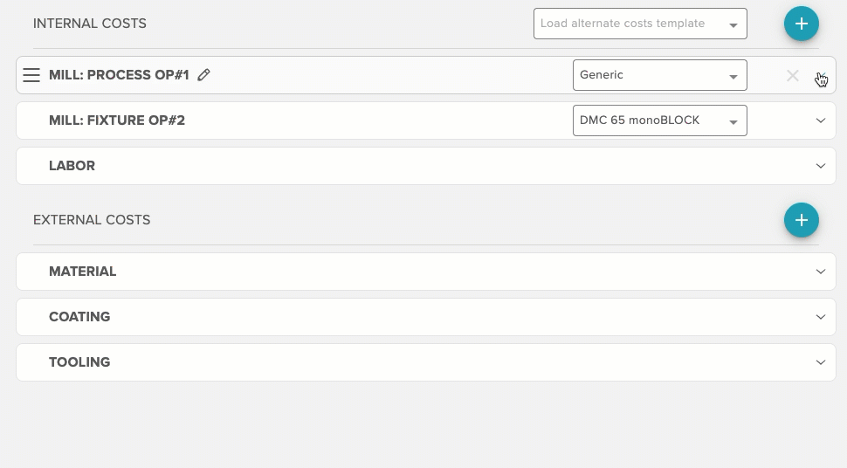Open the alternate costs template dropdown
The width and height of the screenshot is (847, 468).
640,24
